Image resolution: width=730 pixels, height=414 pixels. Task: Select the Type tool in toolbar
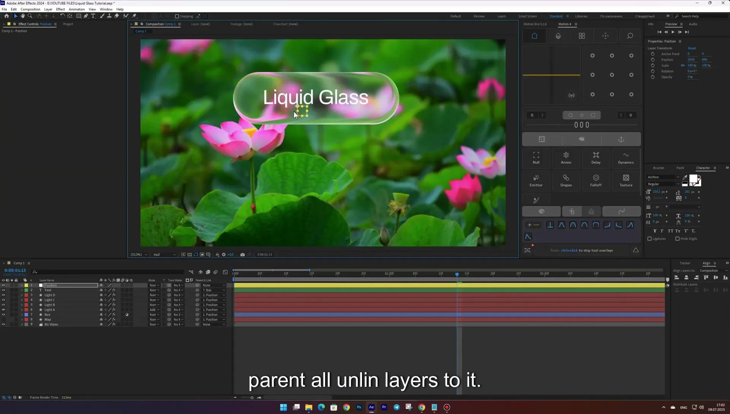pyautogui.click(x=93, y=16)
